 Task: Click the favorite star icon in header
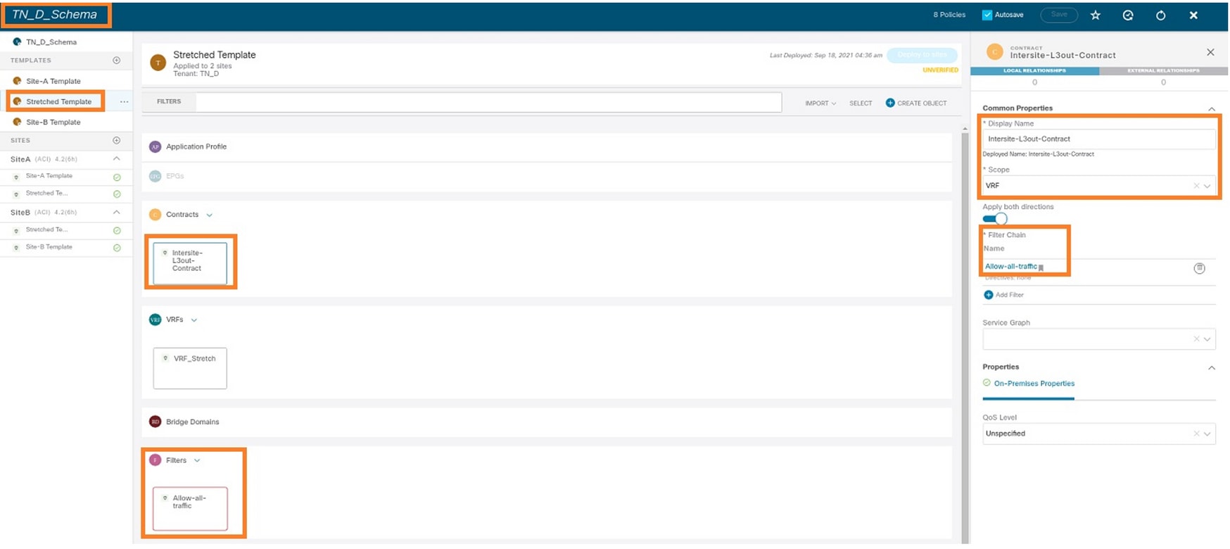point(1095,15)
